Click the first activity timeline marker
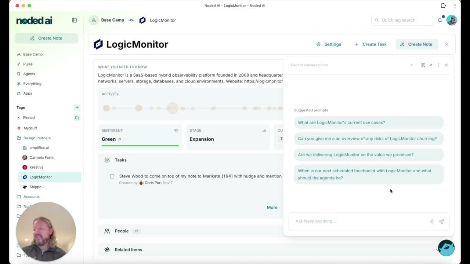The image size is (470, 264). 106,108
